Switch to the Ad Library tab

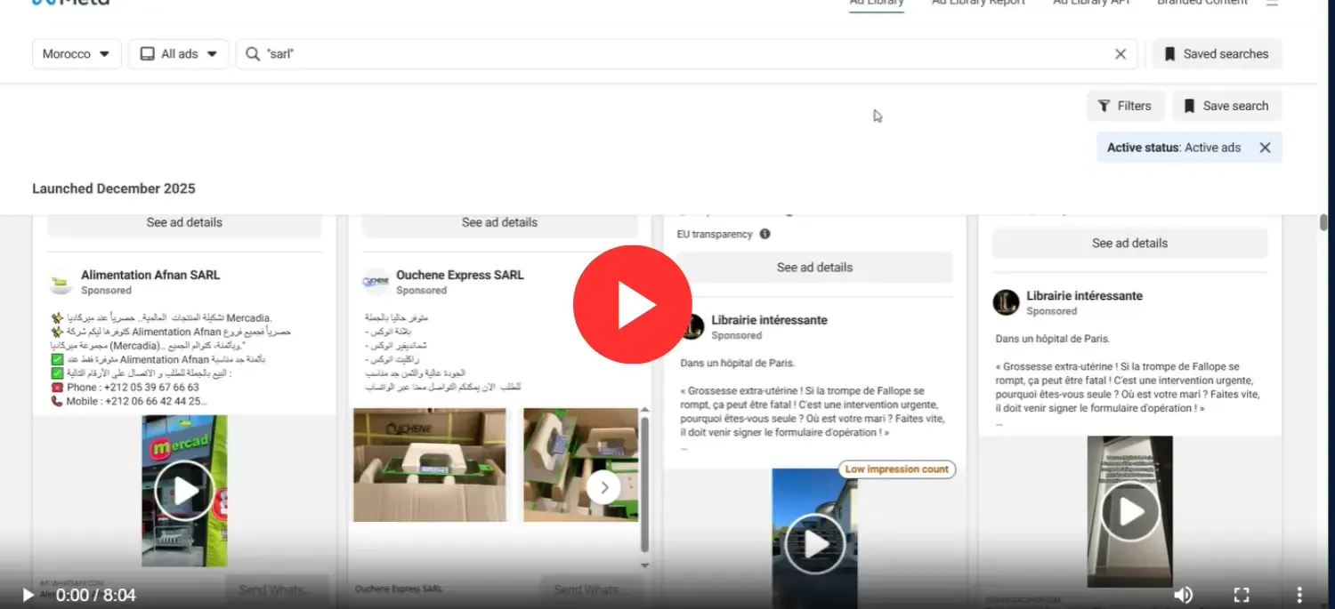877,4
